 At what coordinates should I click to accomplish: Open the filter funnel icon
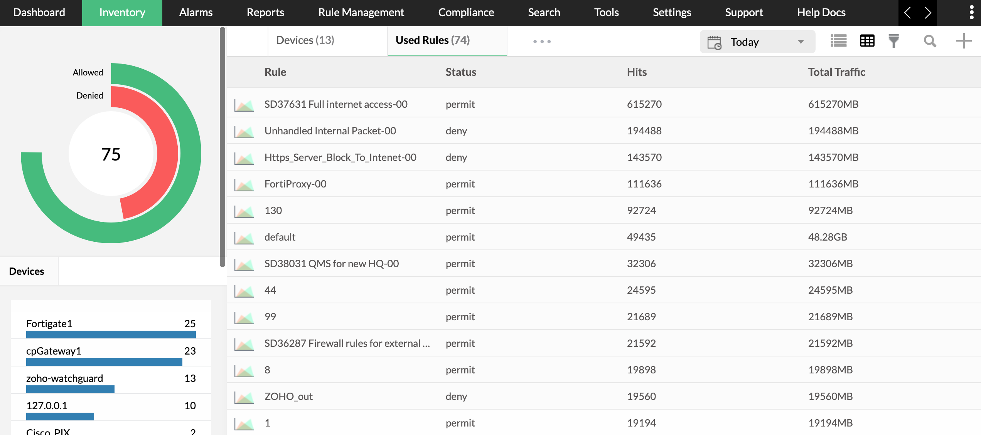click(x=893, y=41)
